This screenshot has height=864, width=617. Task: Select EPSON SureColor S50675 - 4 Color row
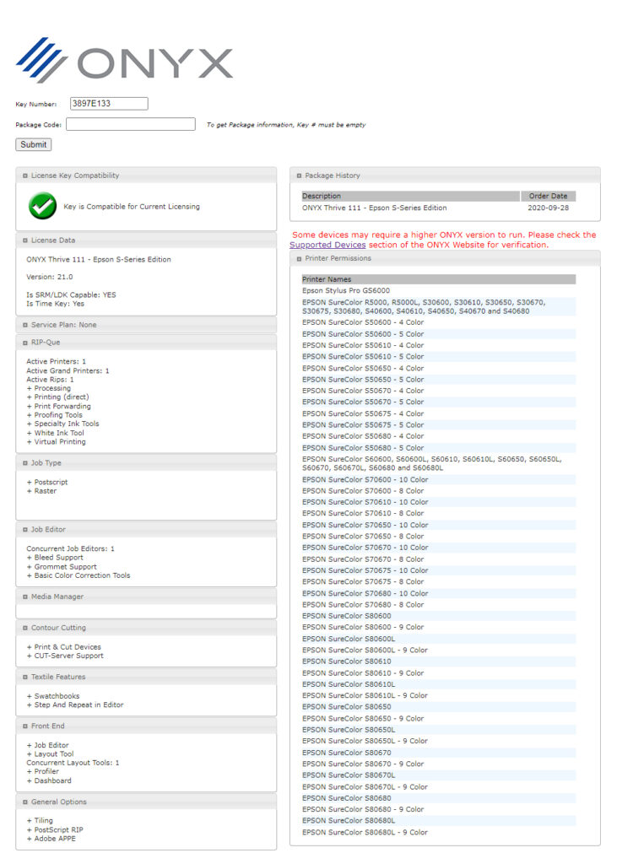pos(438,413)
